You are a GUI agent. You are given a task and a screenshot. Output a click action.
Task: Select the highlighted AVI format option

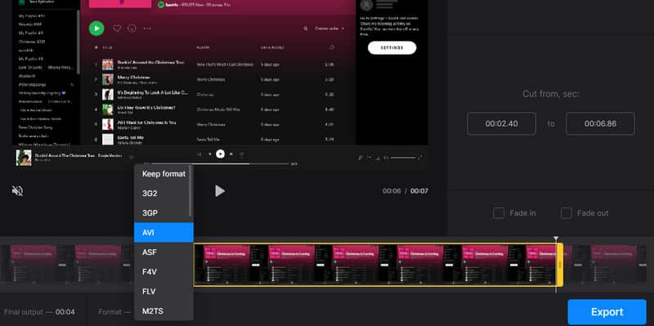pos(163,233)
